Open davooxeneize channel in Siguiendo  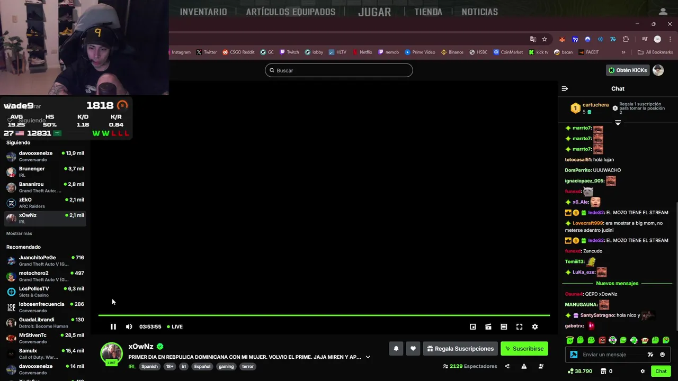45,156
